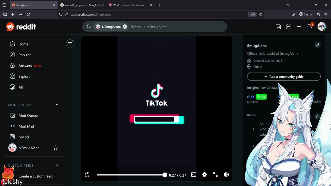The image size is (331, 186).
Task: Collapse the Moderation section
Action: point(57,105)
